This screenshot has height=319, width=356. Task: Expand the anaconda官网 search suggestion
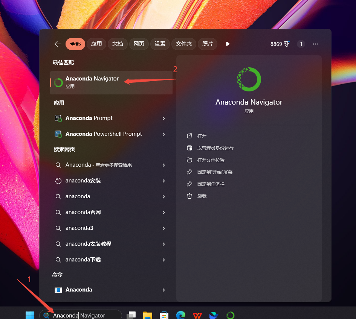tap(163, 212)
